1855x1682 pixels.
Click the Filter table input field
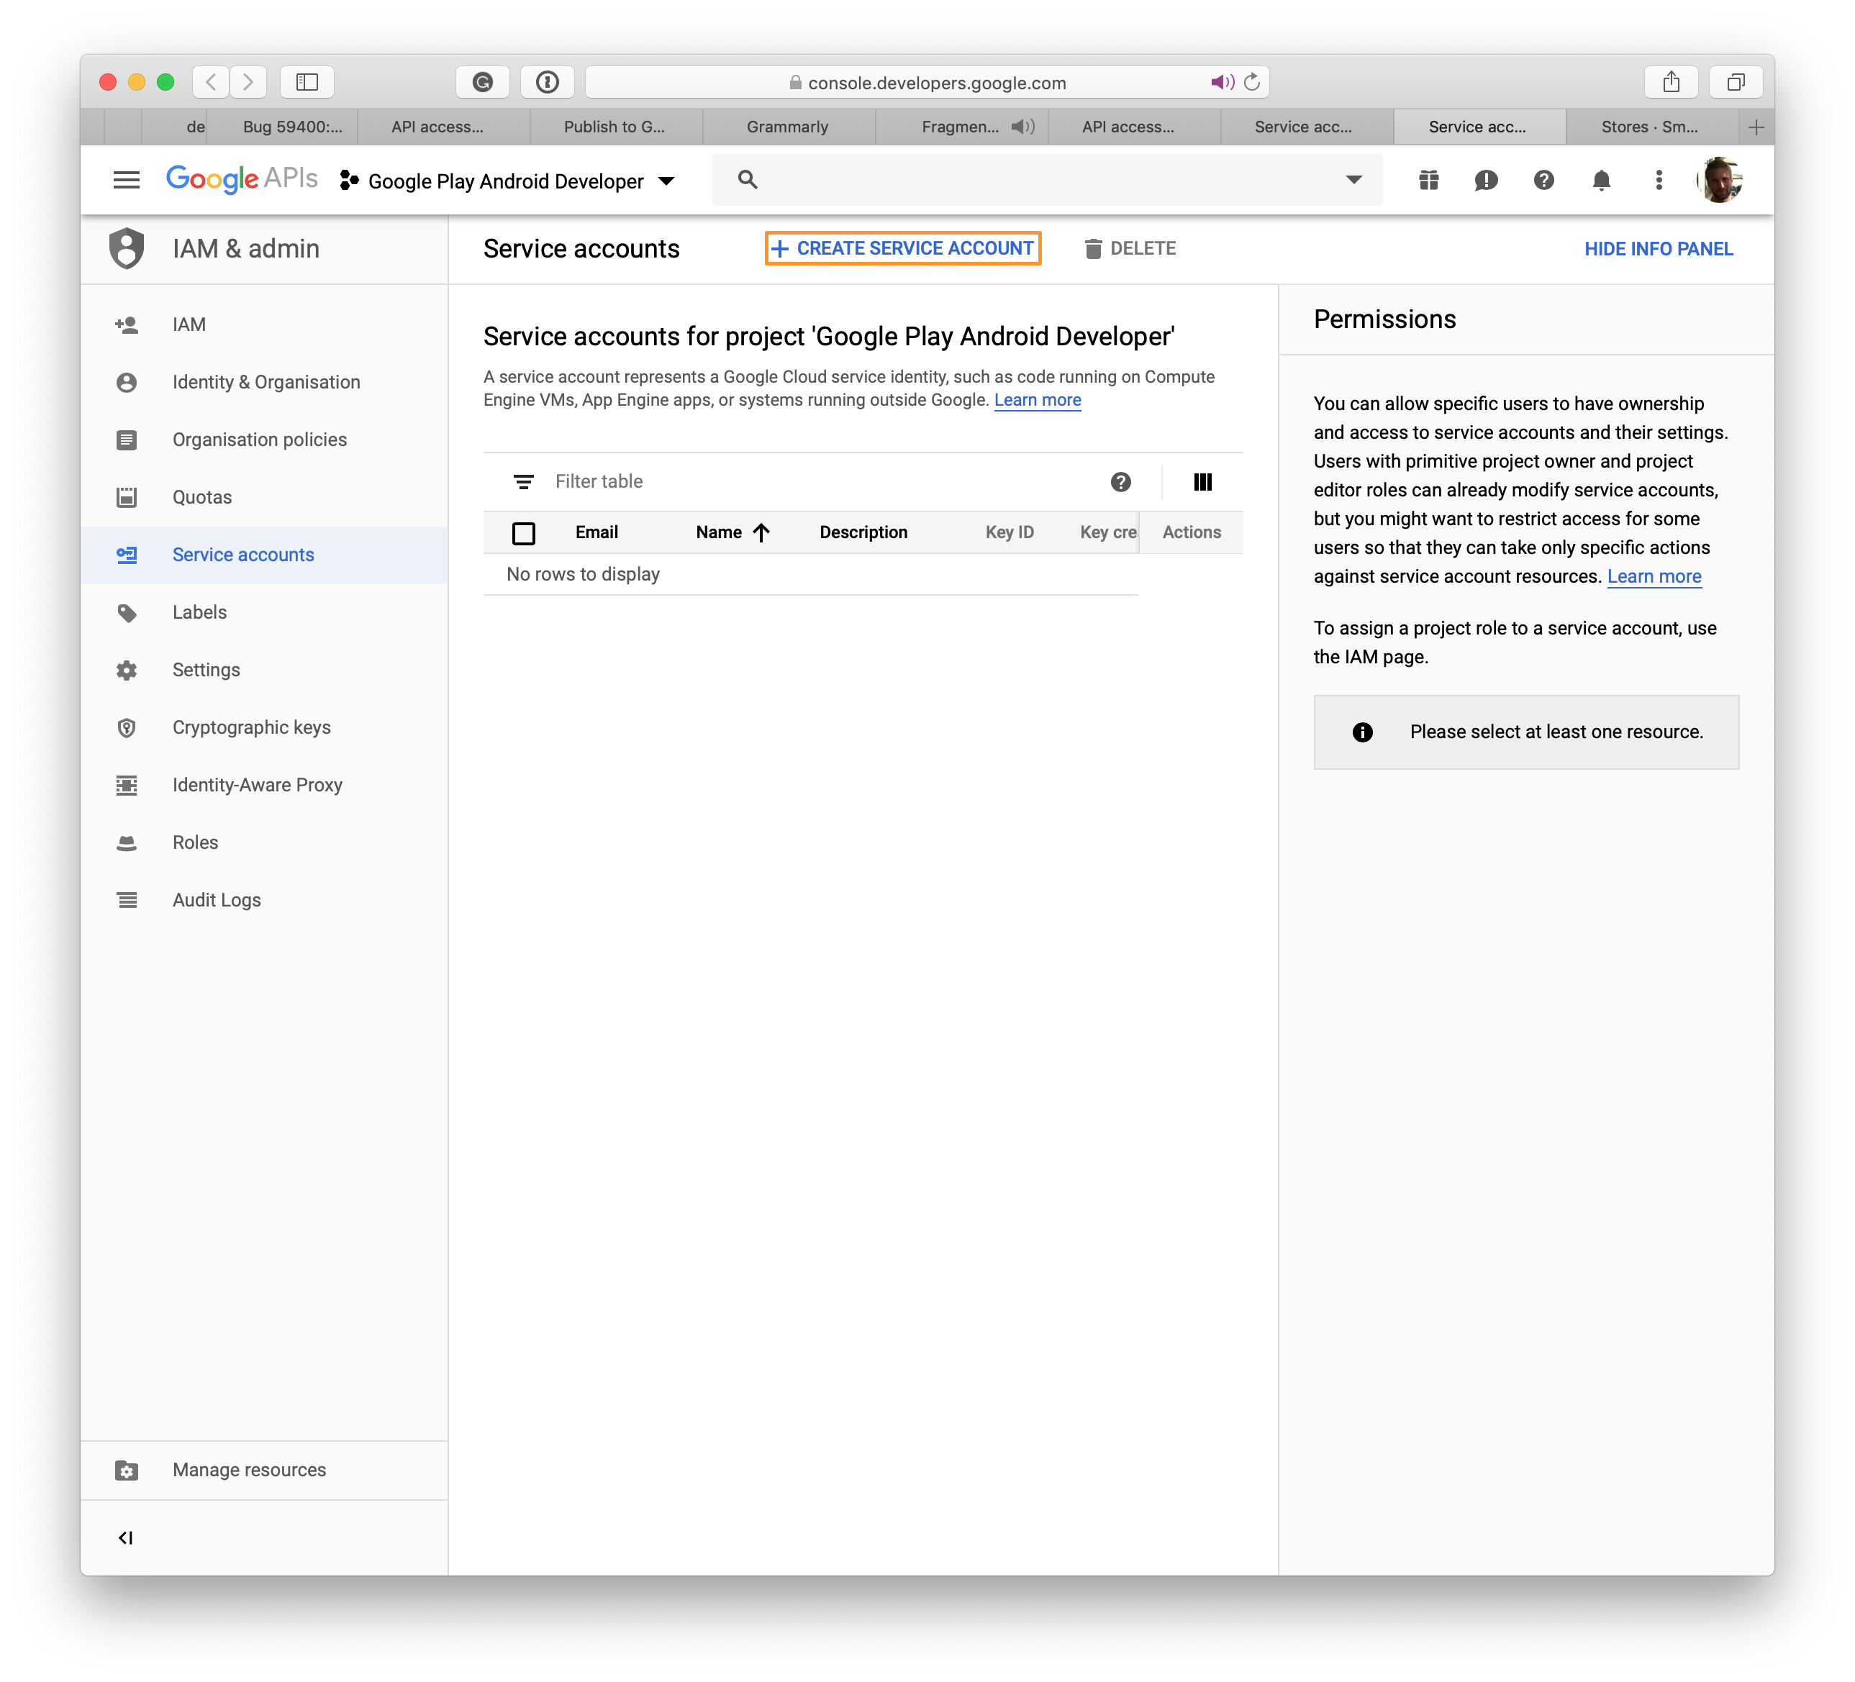click(x=809, y=481)
